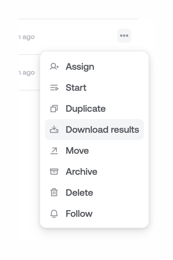Click the person-plus Assign icon
Screen dimensions: 173x260
coord(54,67)
